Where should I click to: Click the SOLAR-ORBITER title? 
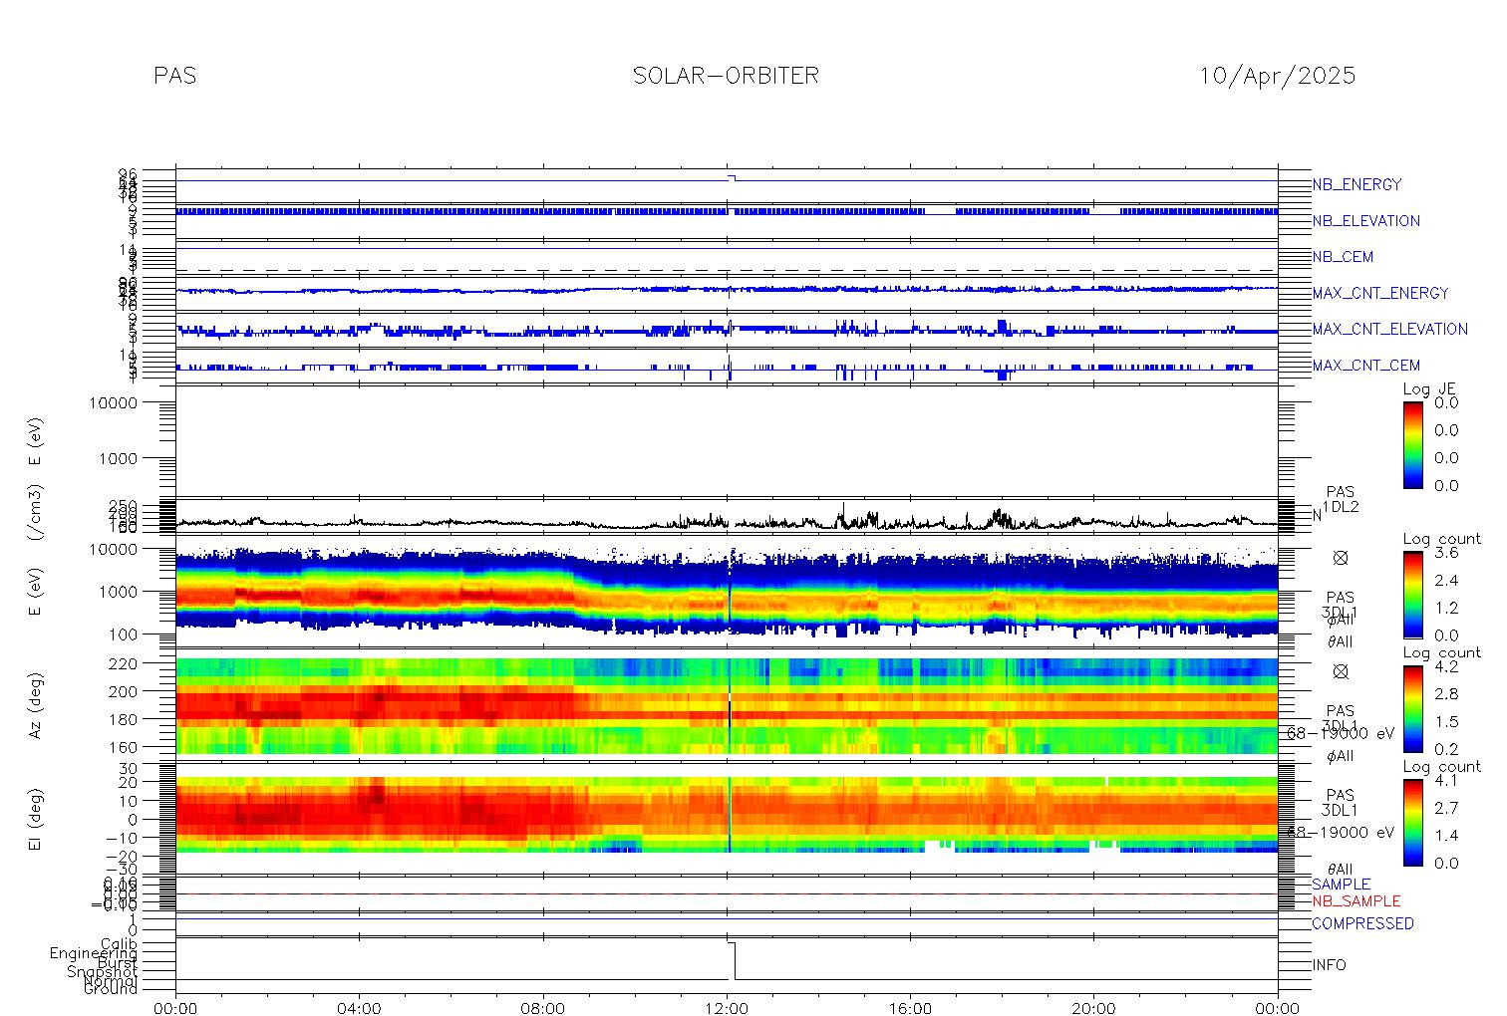click(x=726, y=76)
